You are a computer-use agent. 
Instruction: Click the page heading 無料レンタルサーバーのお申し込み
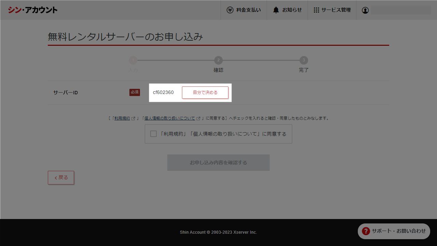(125, 37)
